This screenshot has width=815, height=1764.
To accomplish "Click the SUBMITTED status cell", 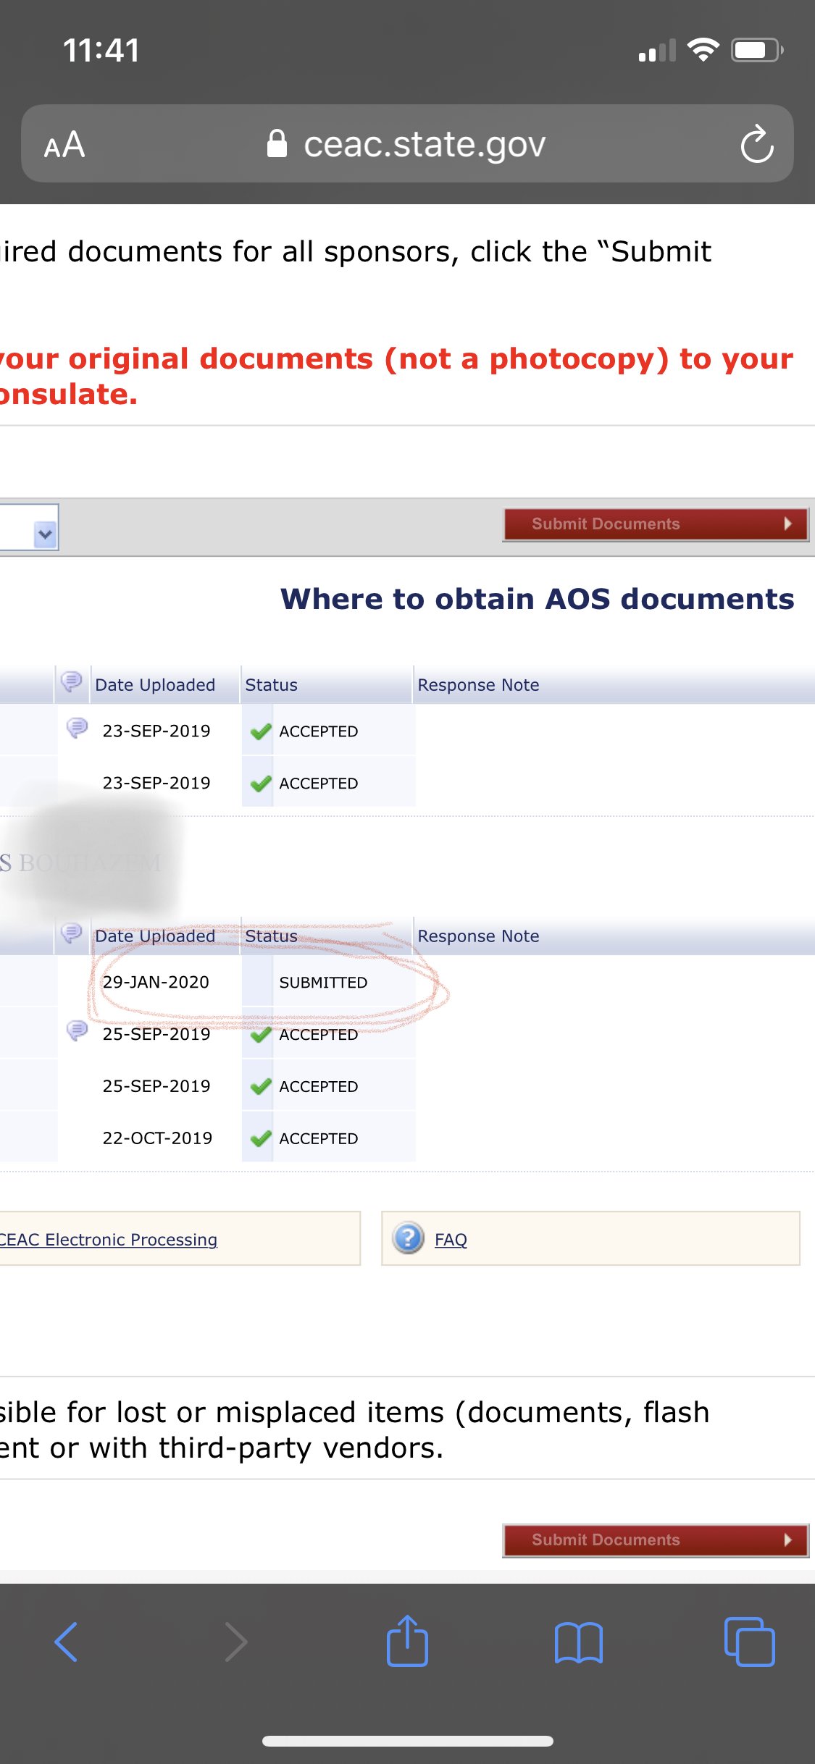I will tap(323, 983).
